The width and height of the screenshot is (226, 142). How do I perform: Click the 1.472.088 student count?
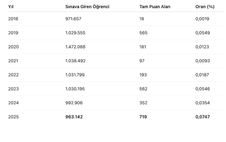76,47
